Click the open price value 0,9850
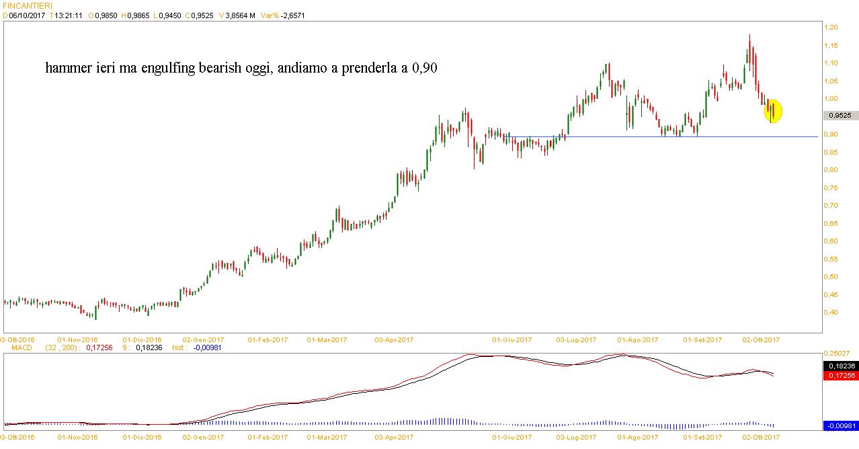Screen dimensions: 859x449 click(106, 15)
